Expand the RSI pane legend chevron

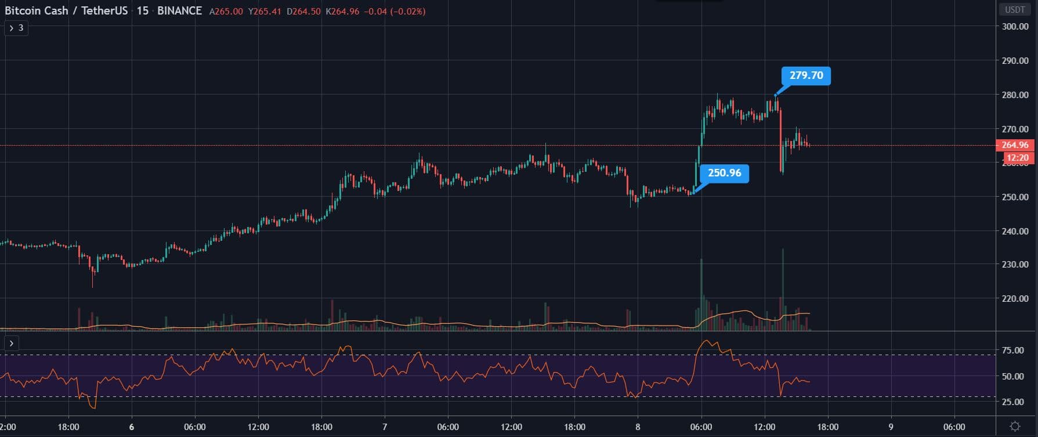[12, 344]
